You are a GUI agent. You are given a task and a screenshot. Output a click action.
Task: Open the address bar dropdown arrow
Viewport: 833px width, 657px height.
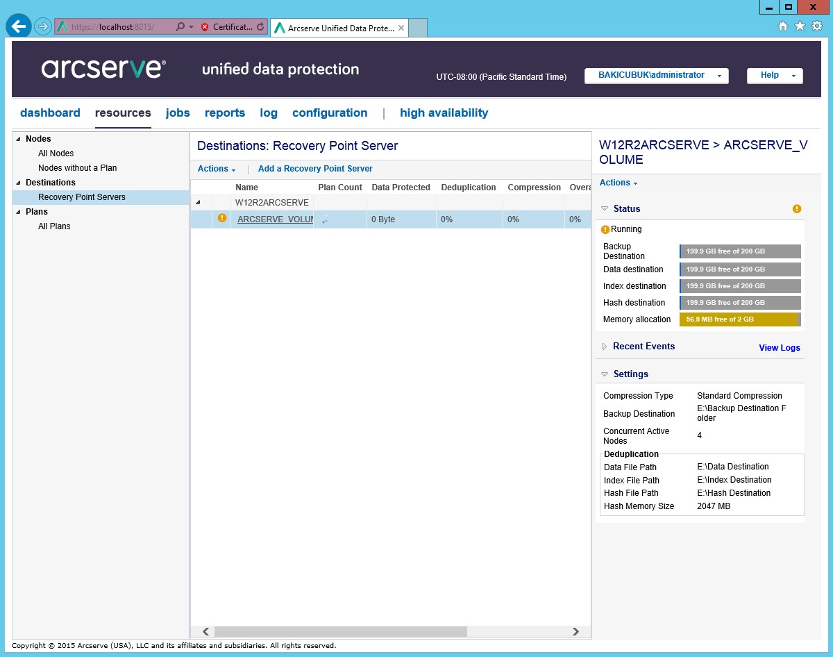coord(191,27)
